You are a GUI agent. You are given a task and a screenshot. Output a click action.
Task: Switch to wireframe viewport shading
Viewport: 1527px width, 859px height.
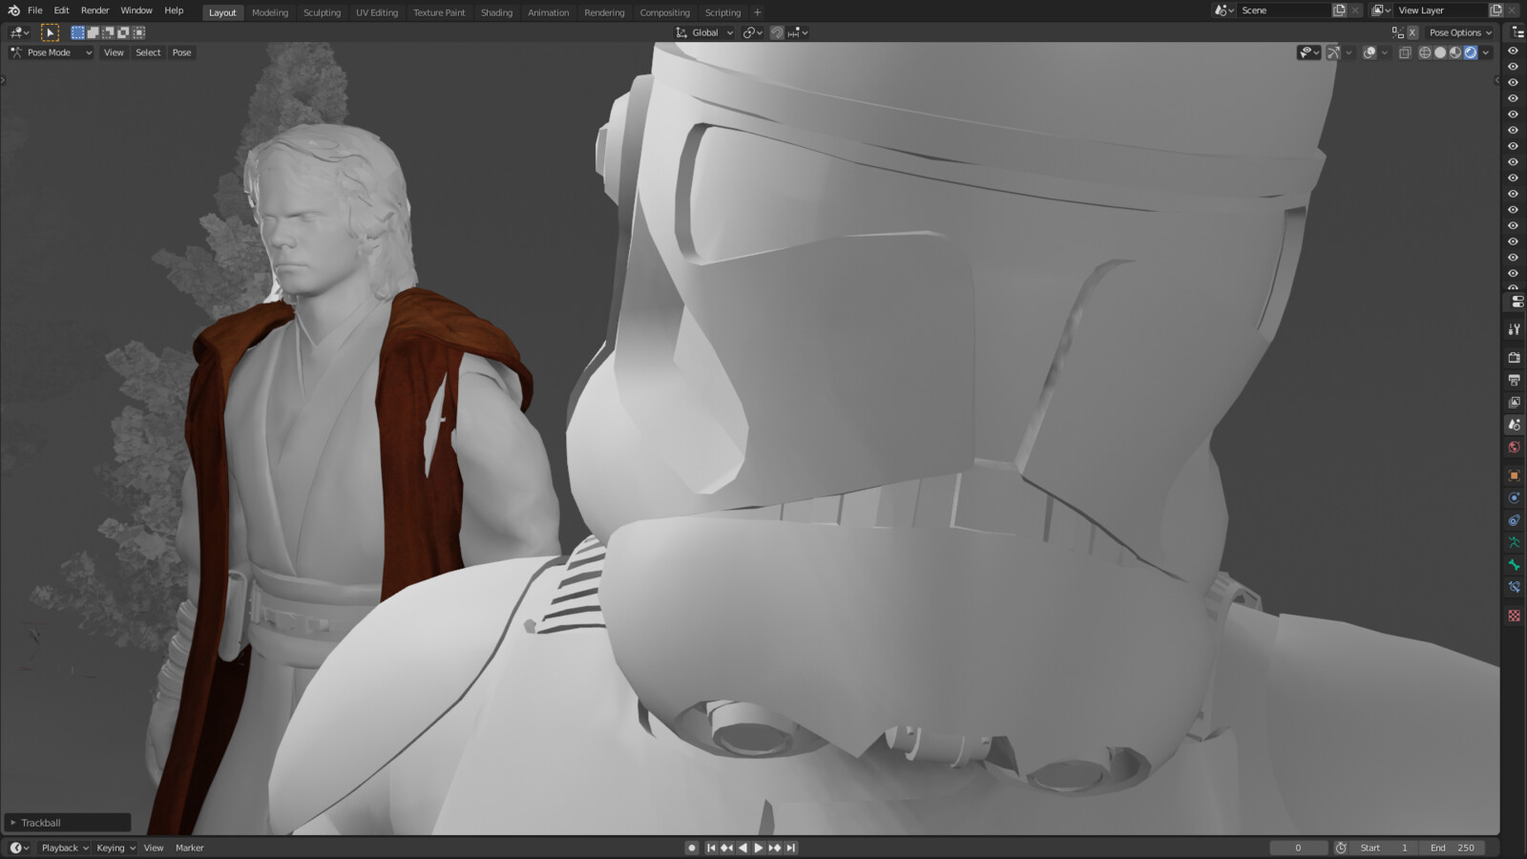[1425, 52]
